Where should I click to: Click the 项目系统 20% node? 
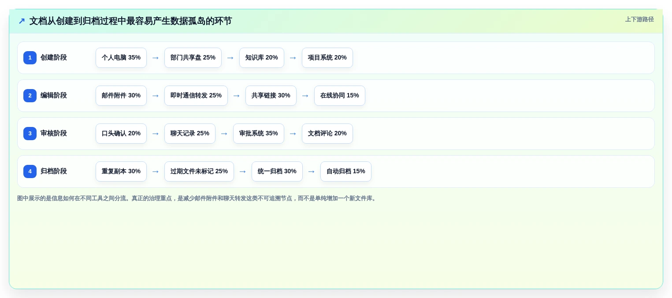tap(327, 58)
